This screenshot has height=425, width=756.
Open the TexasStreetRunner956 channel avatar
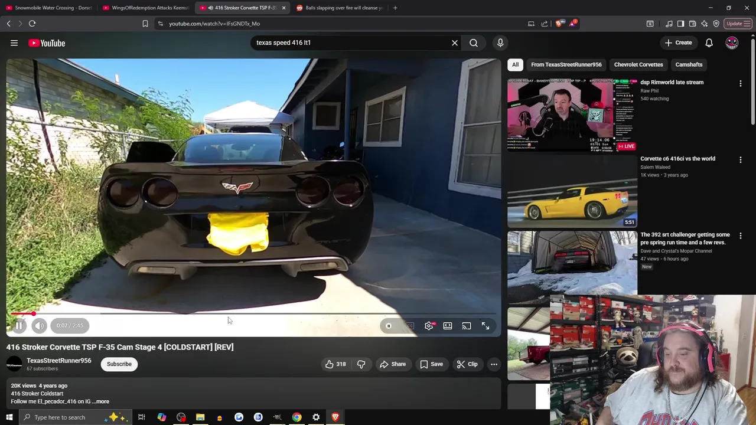pyautogui.click(x=14, y=364)
